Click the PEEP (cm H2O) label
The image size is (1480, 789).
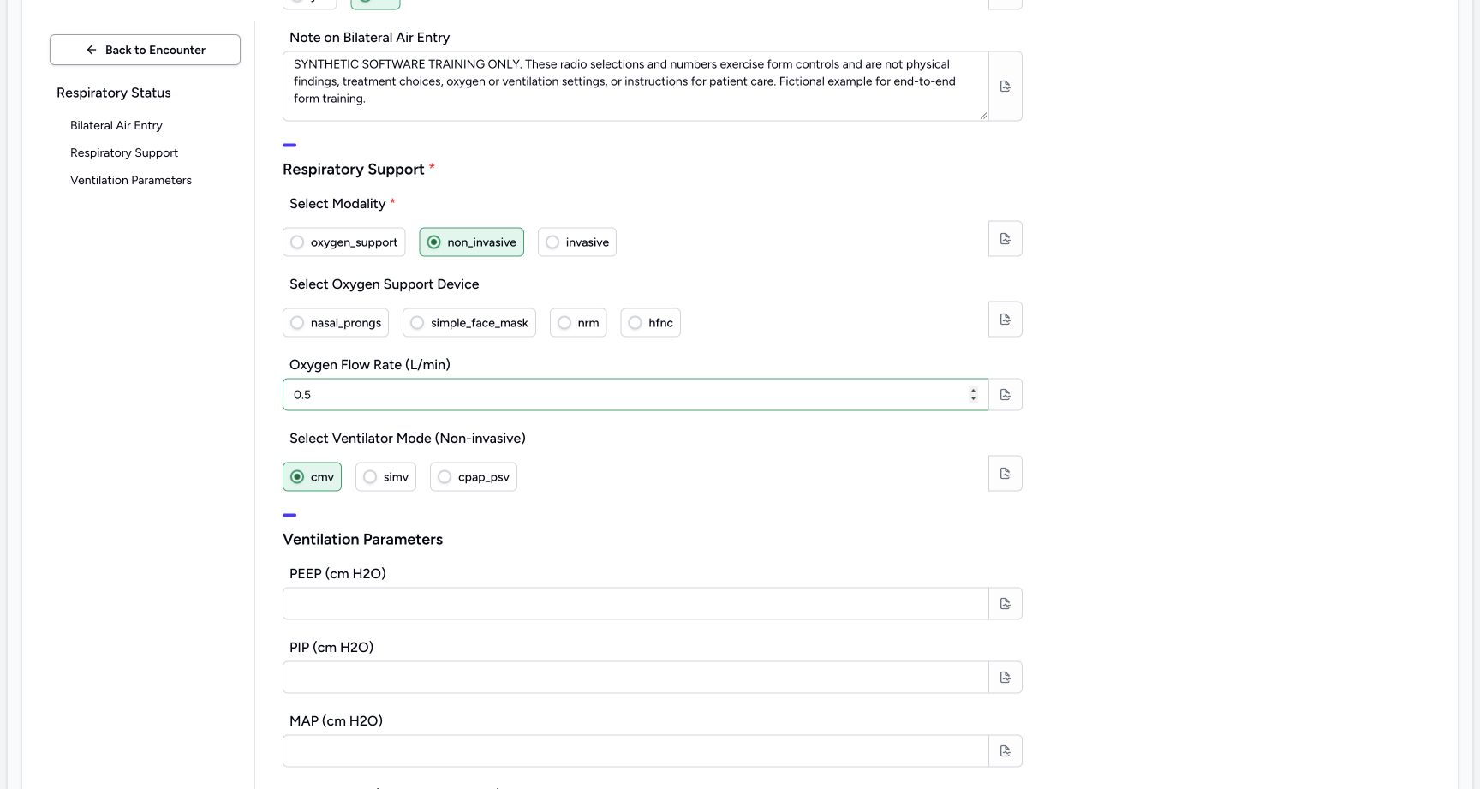click(x=337, y=574)
